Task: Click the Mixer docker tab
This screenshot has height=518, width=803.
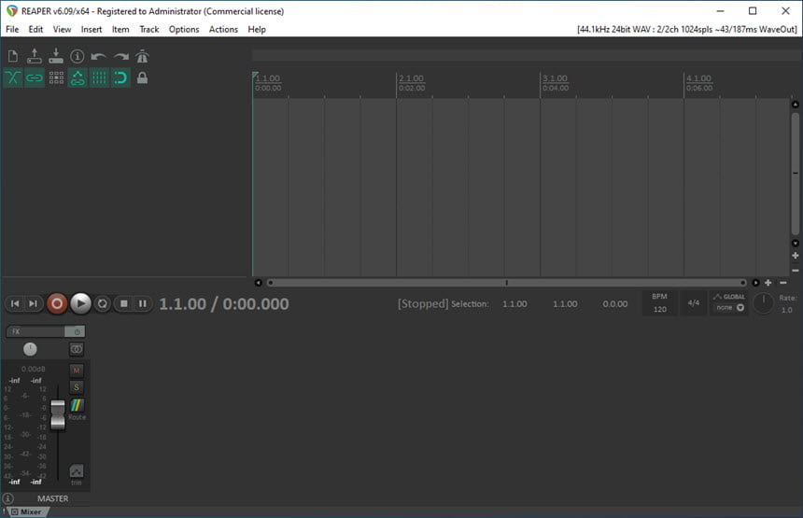Action: pyautogui.click(x=30, y=511)
